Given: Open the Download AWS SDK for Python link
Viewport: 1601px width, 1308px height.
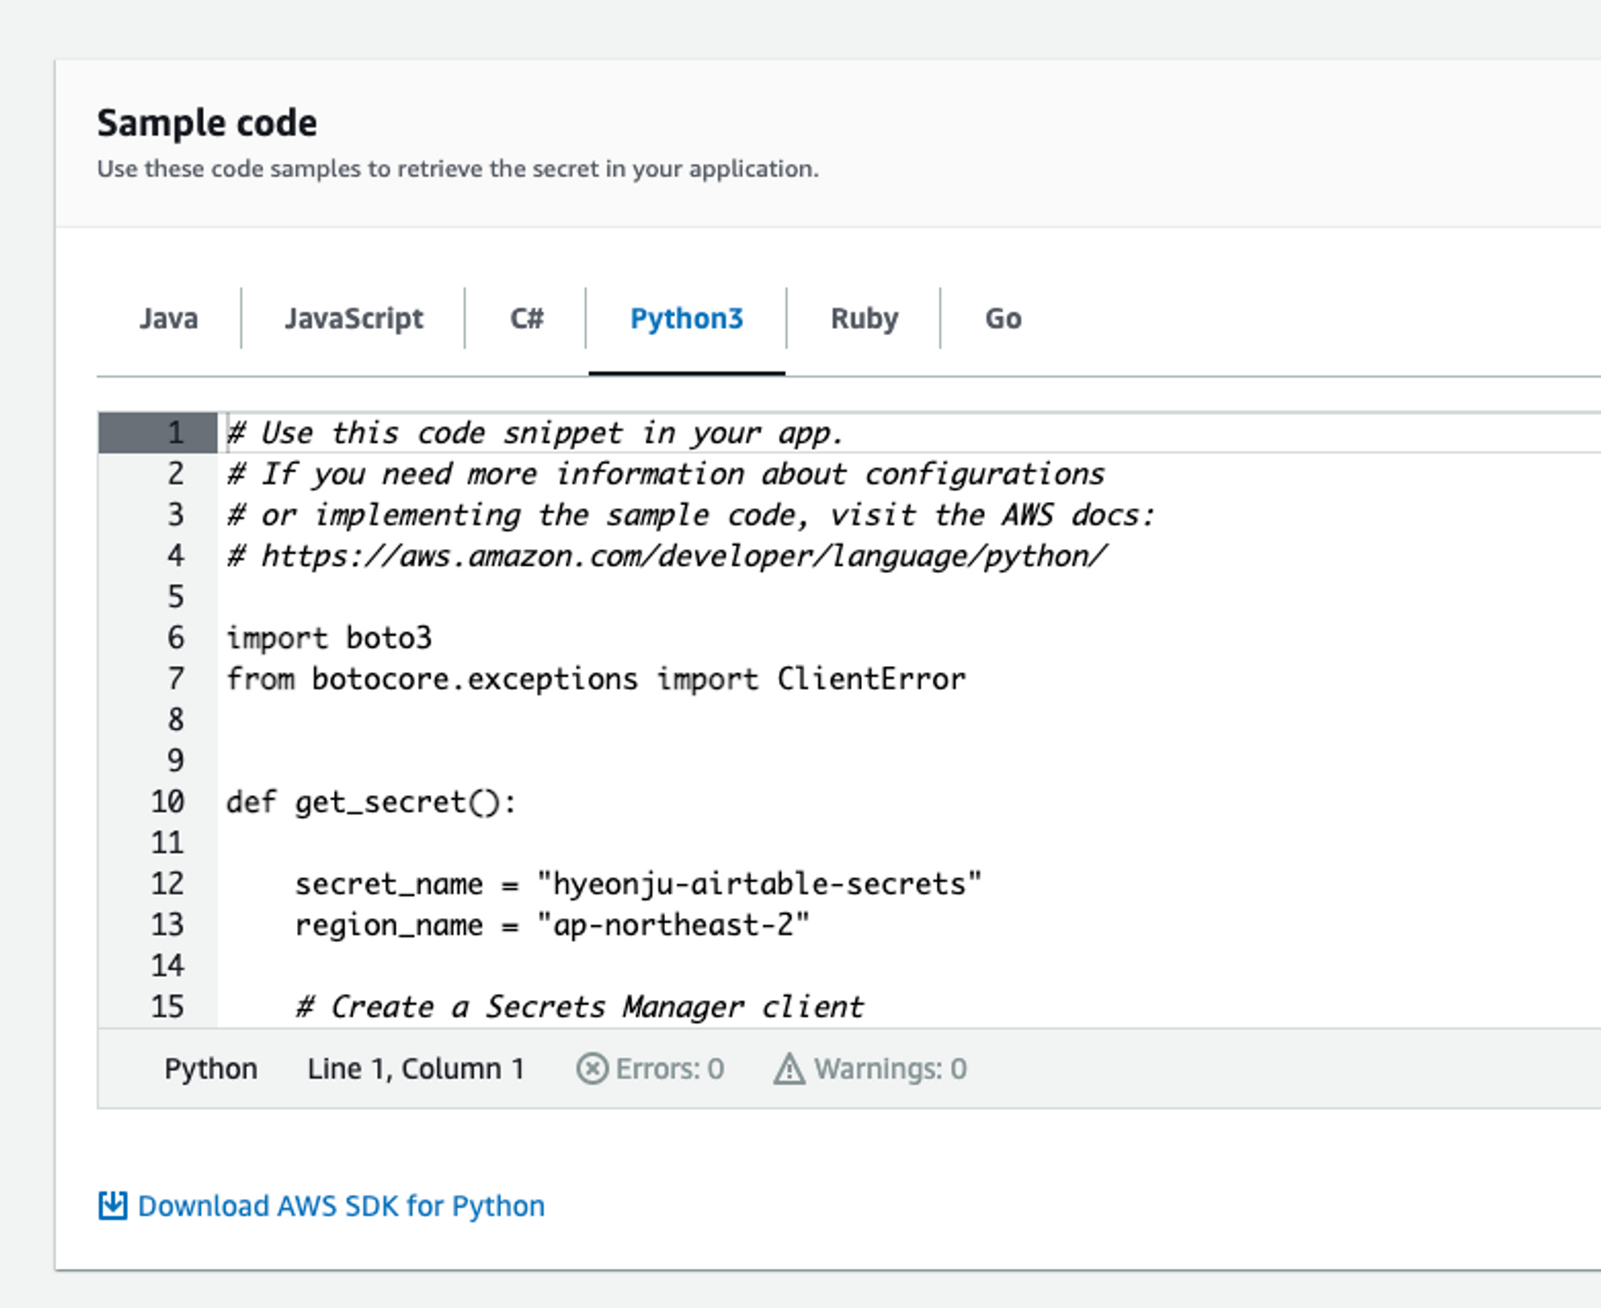Looking at the screenshot, I should pos(341,1206).
